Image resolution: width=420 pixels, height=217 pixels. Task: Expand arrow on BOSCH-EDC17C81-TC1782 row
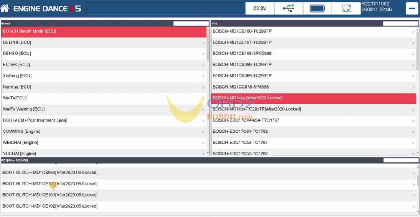click(413, 132)
